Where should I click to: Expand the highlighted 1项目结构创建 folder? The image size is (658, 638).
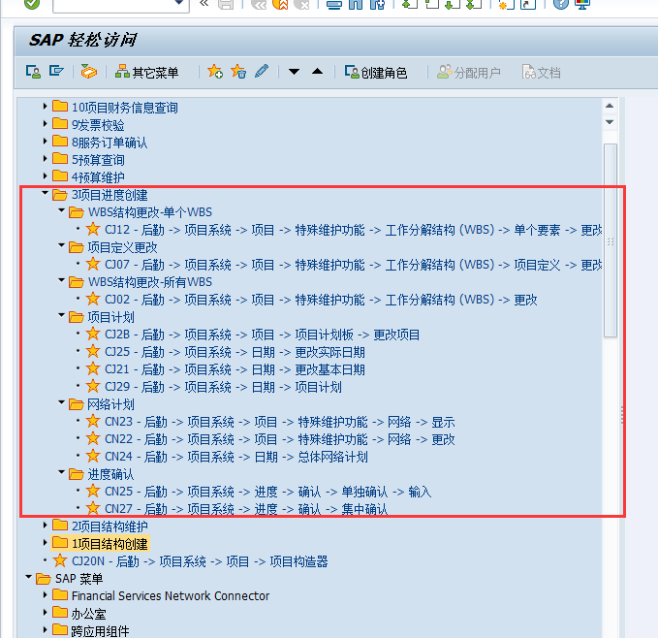pos(45,543)
